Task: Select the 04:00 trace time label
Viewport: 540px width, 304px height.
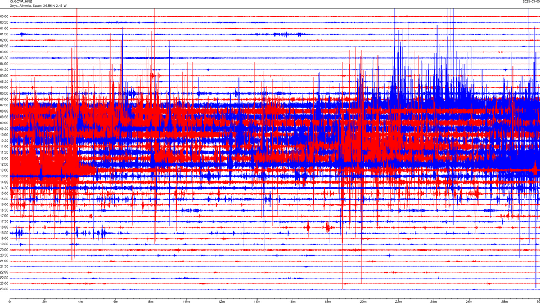Action: pos(4,64)
